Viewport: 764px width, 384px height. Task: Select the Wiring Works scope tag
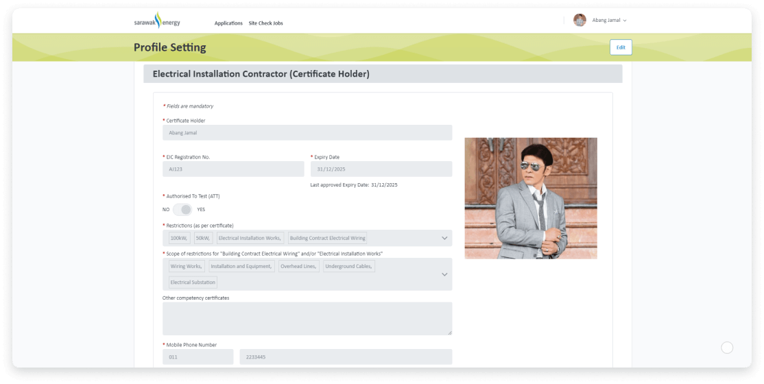tap(187, 267)
